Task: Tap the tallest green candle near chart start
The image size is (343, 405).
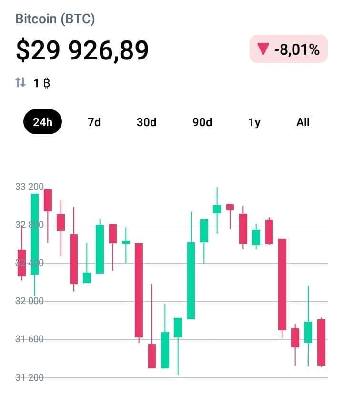Action: [x=35, y=234]
